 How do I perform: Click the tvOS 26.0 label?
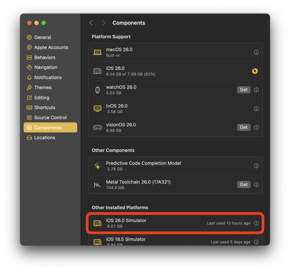pyautogui.click(x=117, y=106)
